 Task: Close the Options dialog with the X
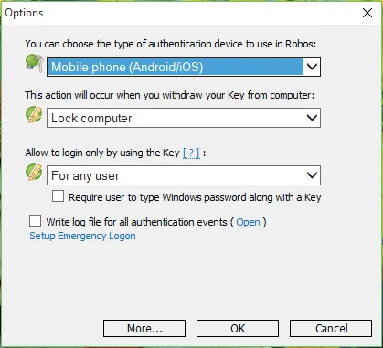point(367,13)
